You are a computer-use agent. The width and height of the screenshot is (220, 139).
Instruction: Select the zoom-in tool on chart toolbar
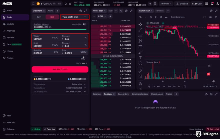140,76
